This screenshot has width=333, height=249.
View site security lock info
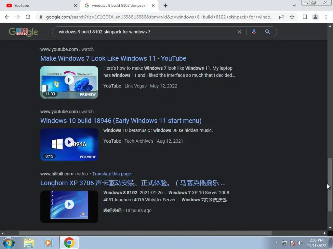(41, 17)
